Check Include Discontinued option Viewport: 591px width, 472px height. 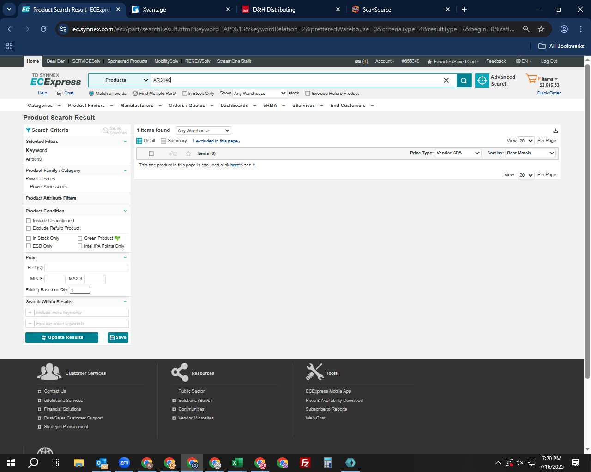click(29, 221)
